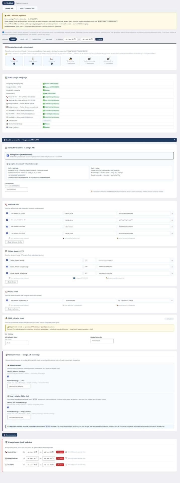Click the Oddaja obrazcev result card icon

click(x=33, y=59)
